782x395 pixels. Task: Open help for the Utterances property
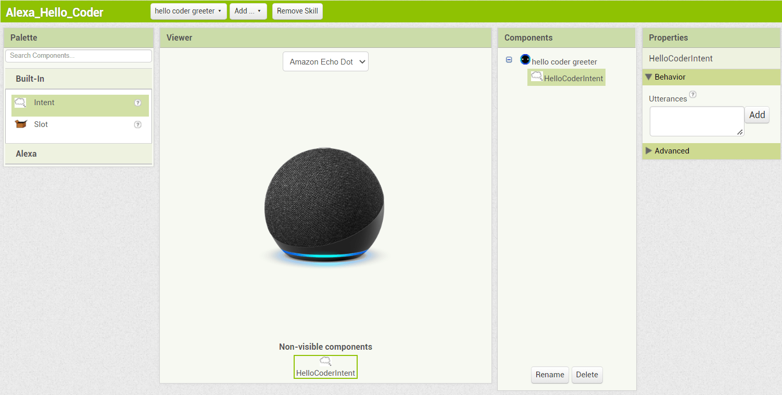[693, 95]
